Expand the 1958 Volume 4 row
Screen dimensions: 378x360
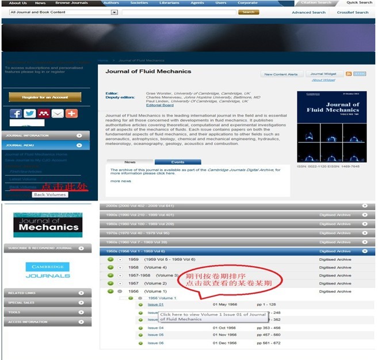(x=120, y=268)
